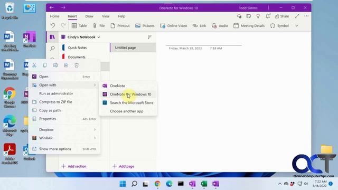Choose Search the Microsoft Store
338x190 pixels.
click(128, 103)
